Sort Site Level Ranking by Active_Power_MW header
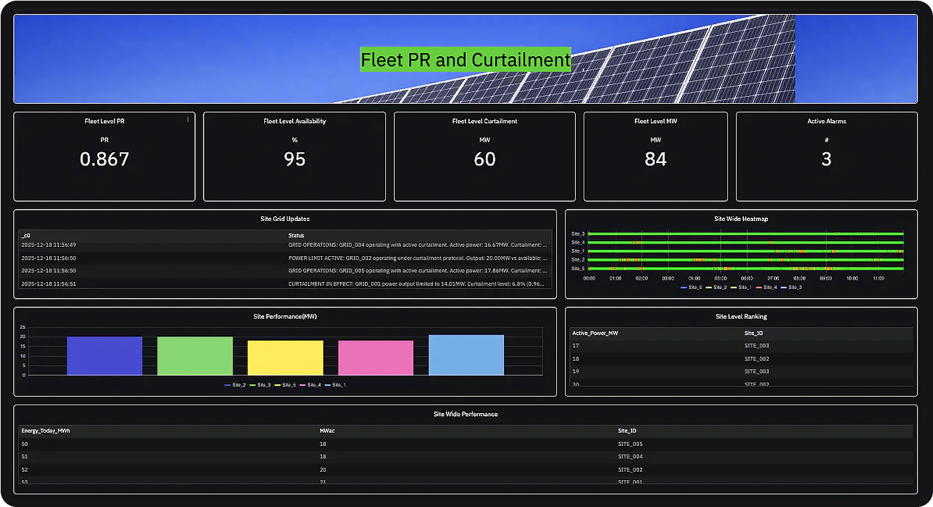The image size is (933, 507). (x=595, y=333)
